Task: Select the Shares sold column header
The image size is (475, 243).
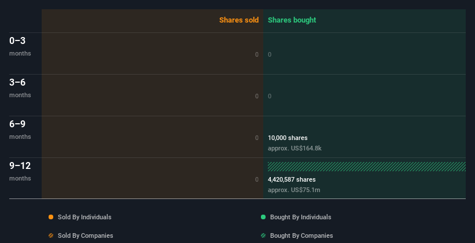Action: coord(238,20)
